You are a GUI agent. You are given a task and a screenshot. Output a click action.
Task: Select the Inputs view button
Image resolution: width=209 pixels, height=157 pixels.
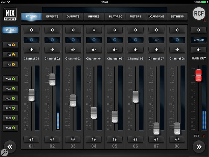click(10, 30)
